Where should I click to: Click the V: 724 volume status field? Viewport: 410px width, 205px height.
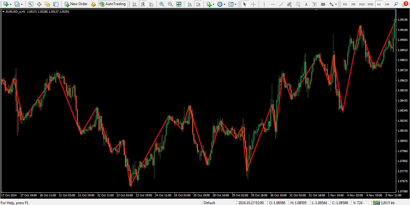pyautogui.click(x=358, y=203)
